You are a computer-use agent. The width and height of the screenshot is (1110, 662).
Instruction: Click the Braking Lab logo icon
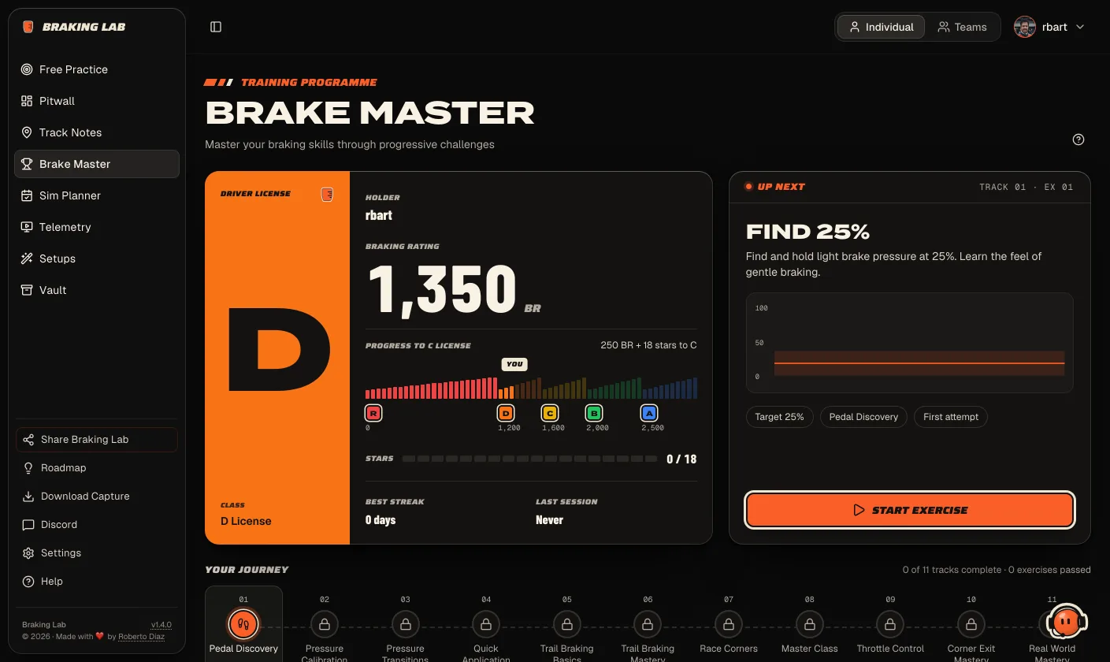tap(28, 27)
